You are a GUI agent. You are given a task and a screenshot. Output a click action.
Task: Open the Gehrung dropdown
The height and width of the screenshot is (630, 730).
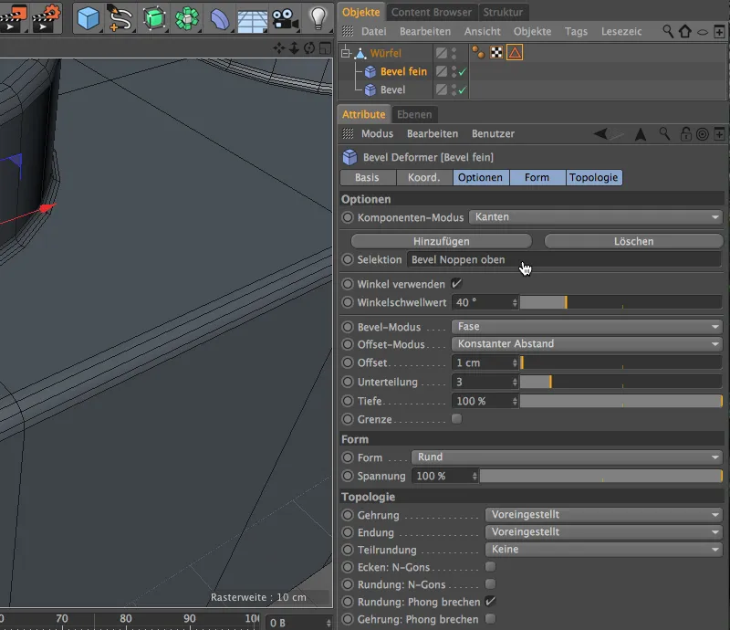[x=604, y=514]
